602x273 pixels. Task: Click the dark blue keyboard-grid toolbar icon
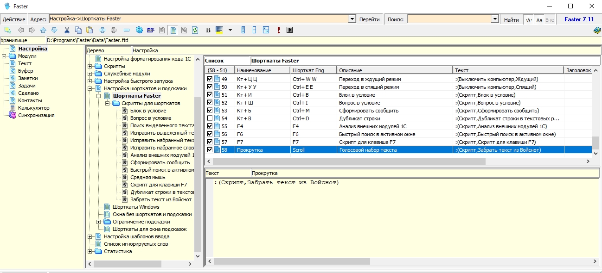150,30
